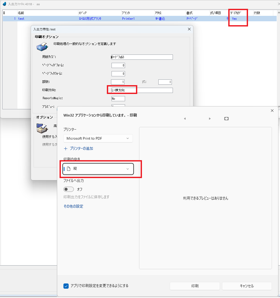The width and height of the screenshot is (280, 298).
Task: Click the next page arrow in print preview
Action: [x=210, y=119]
